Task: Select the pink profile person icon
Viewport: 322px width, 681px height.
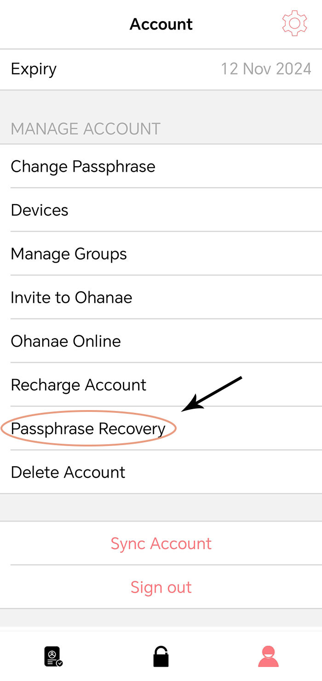Action: click(x=268, y=657)
